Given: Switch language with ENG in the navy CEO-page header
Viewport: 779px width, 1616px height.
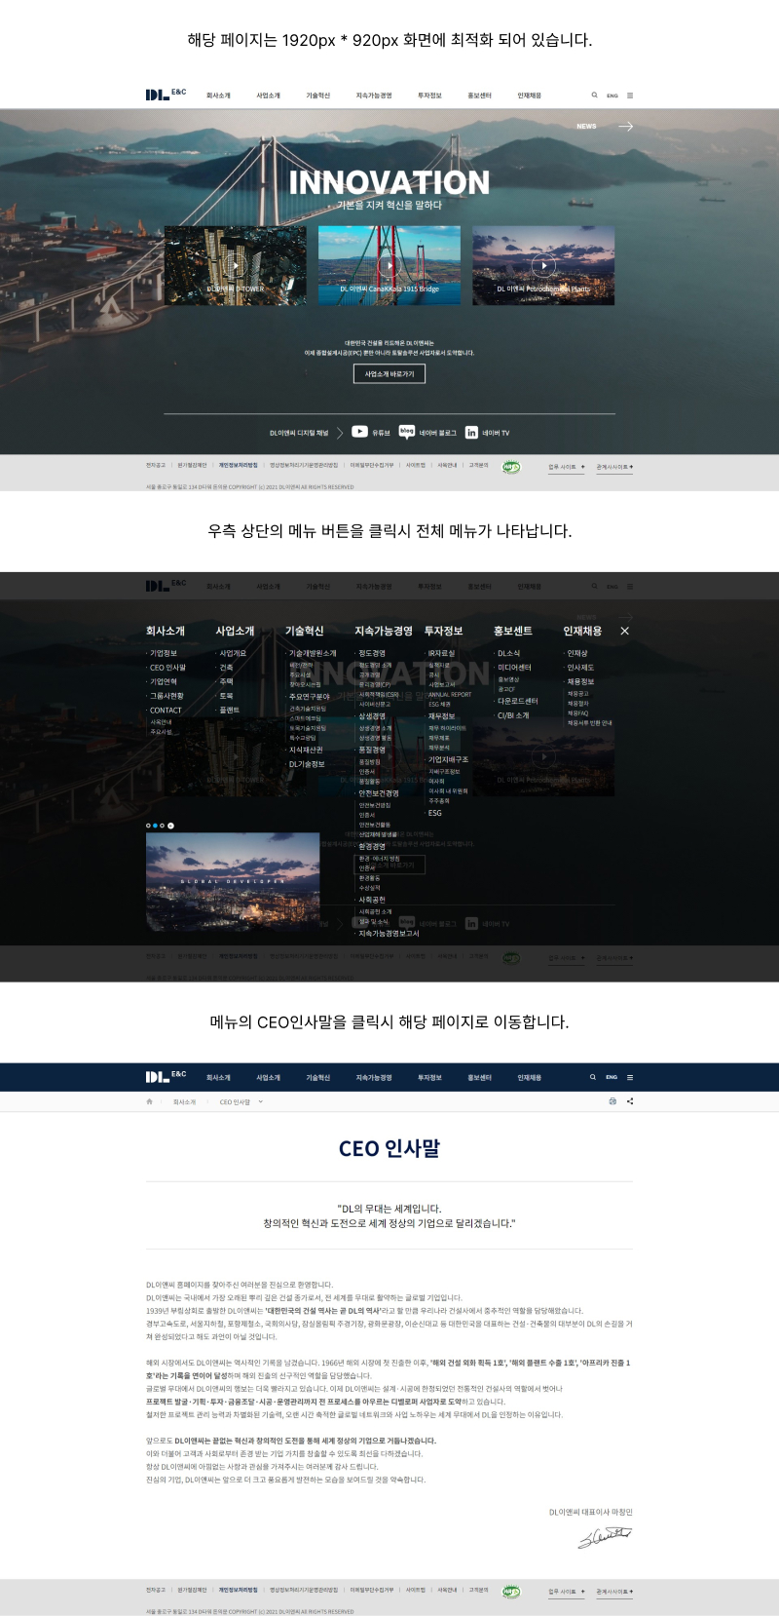Looking at the screenshot, I should [612, 1077].
